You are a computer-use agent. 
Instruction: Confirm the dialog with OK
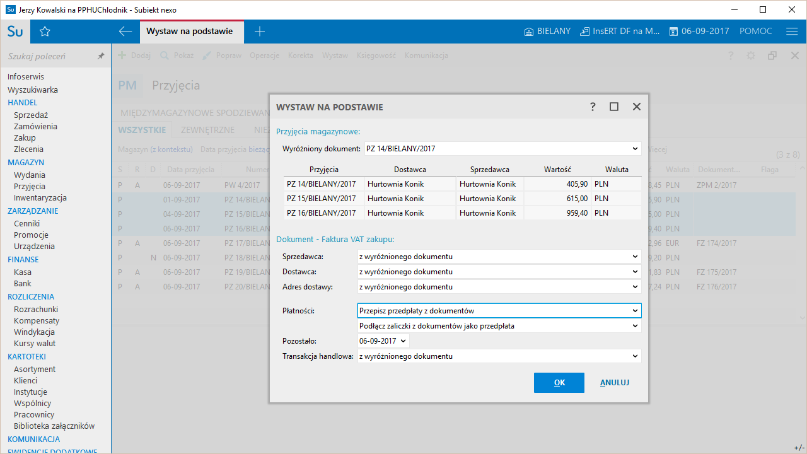point(559,383)
